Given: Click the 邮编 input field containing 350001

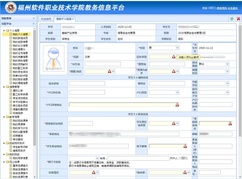Looking at the screenshot, I should pos(215,134).
